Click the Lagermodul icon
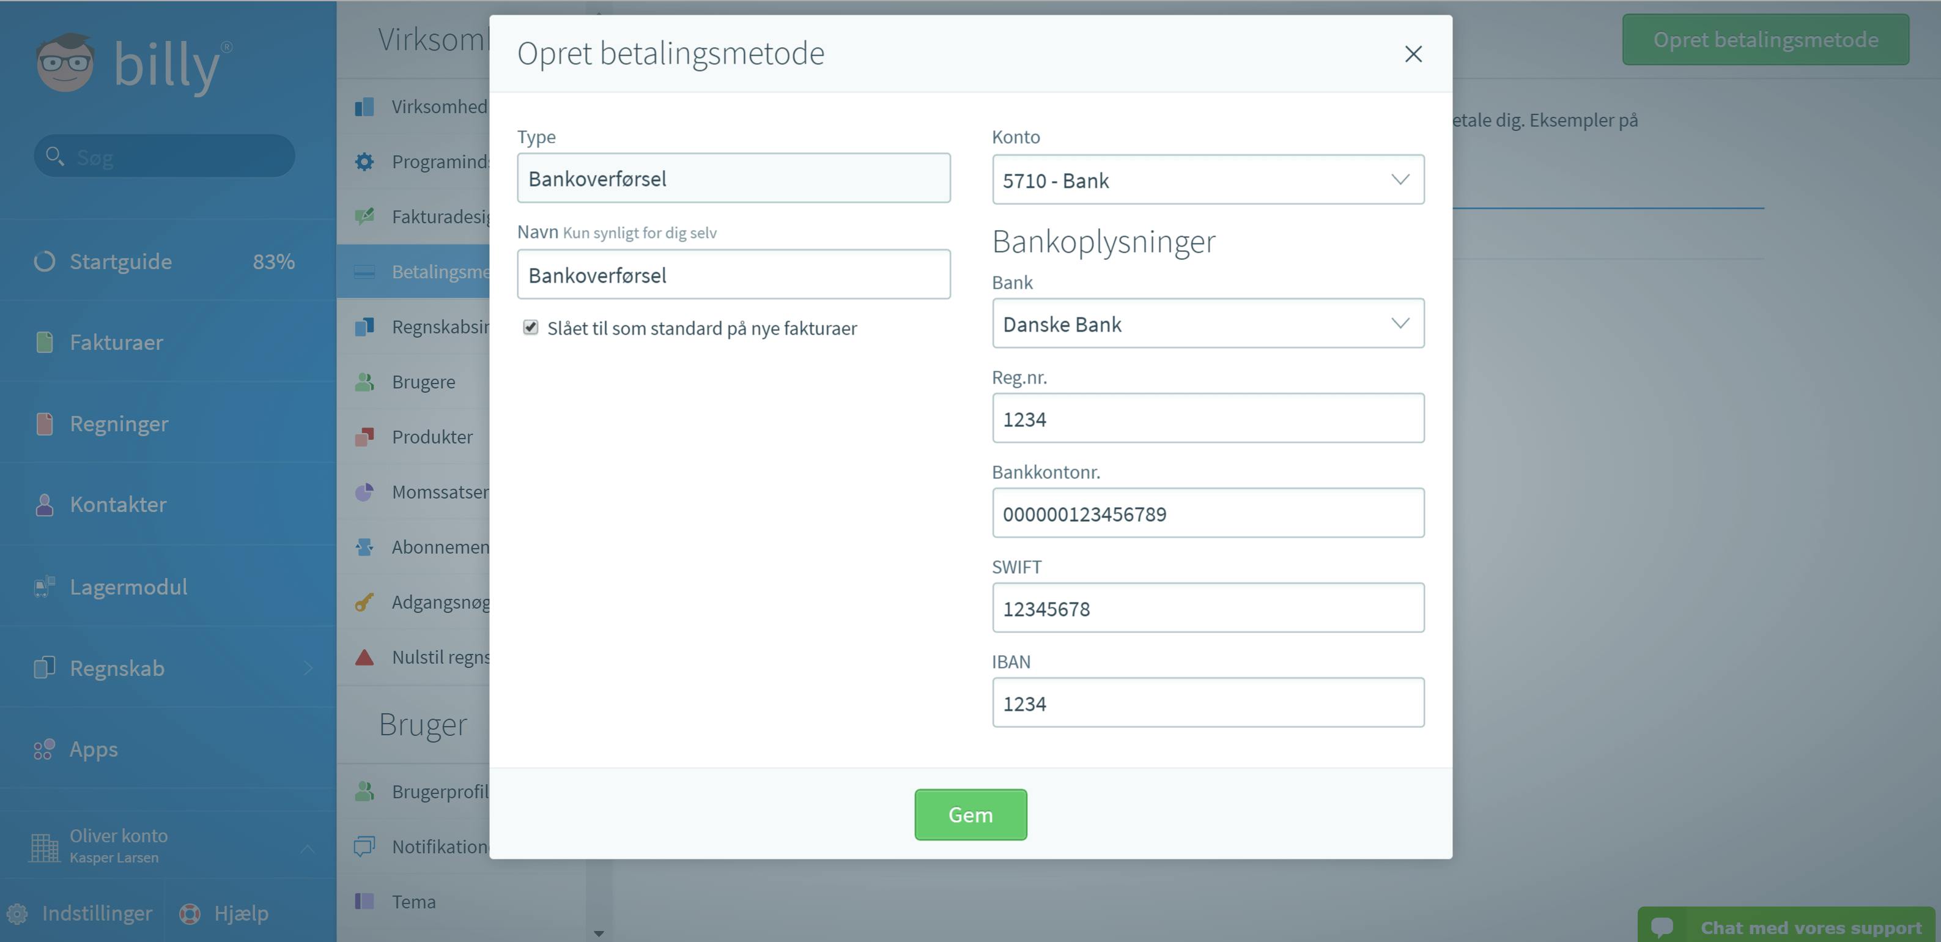 [x=45, y=586]
